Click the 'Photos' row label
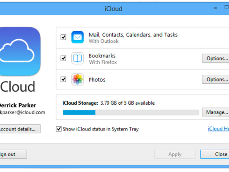Screen dimensions: 229x172 click(x=97, y=80)
